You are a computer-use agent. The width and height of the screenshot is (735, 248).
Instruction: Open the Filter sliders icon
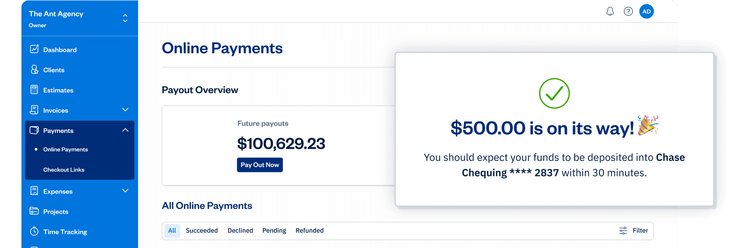623,230
